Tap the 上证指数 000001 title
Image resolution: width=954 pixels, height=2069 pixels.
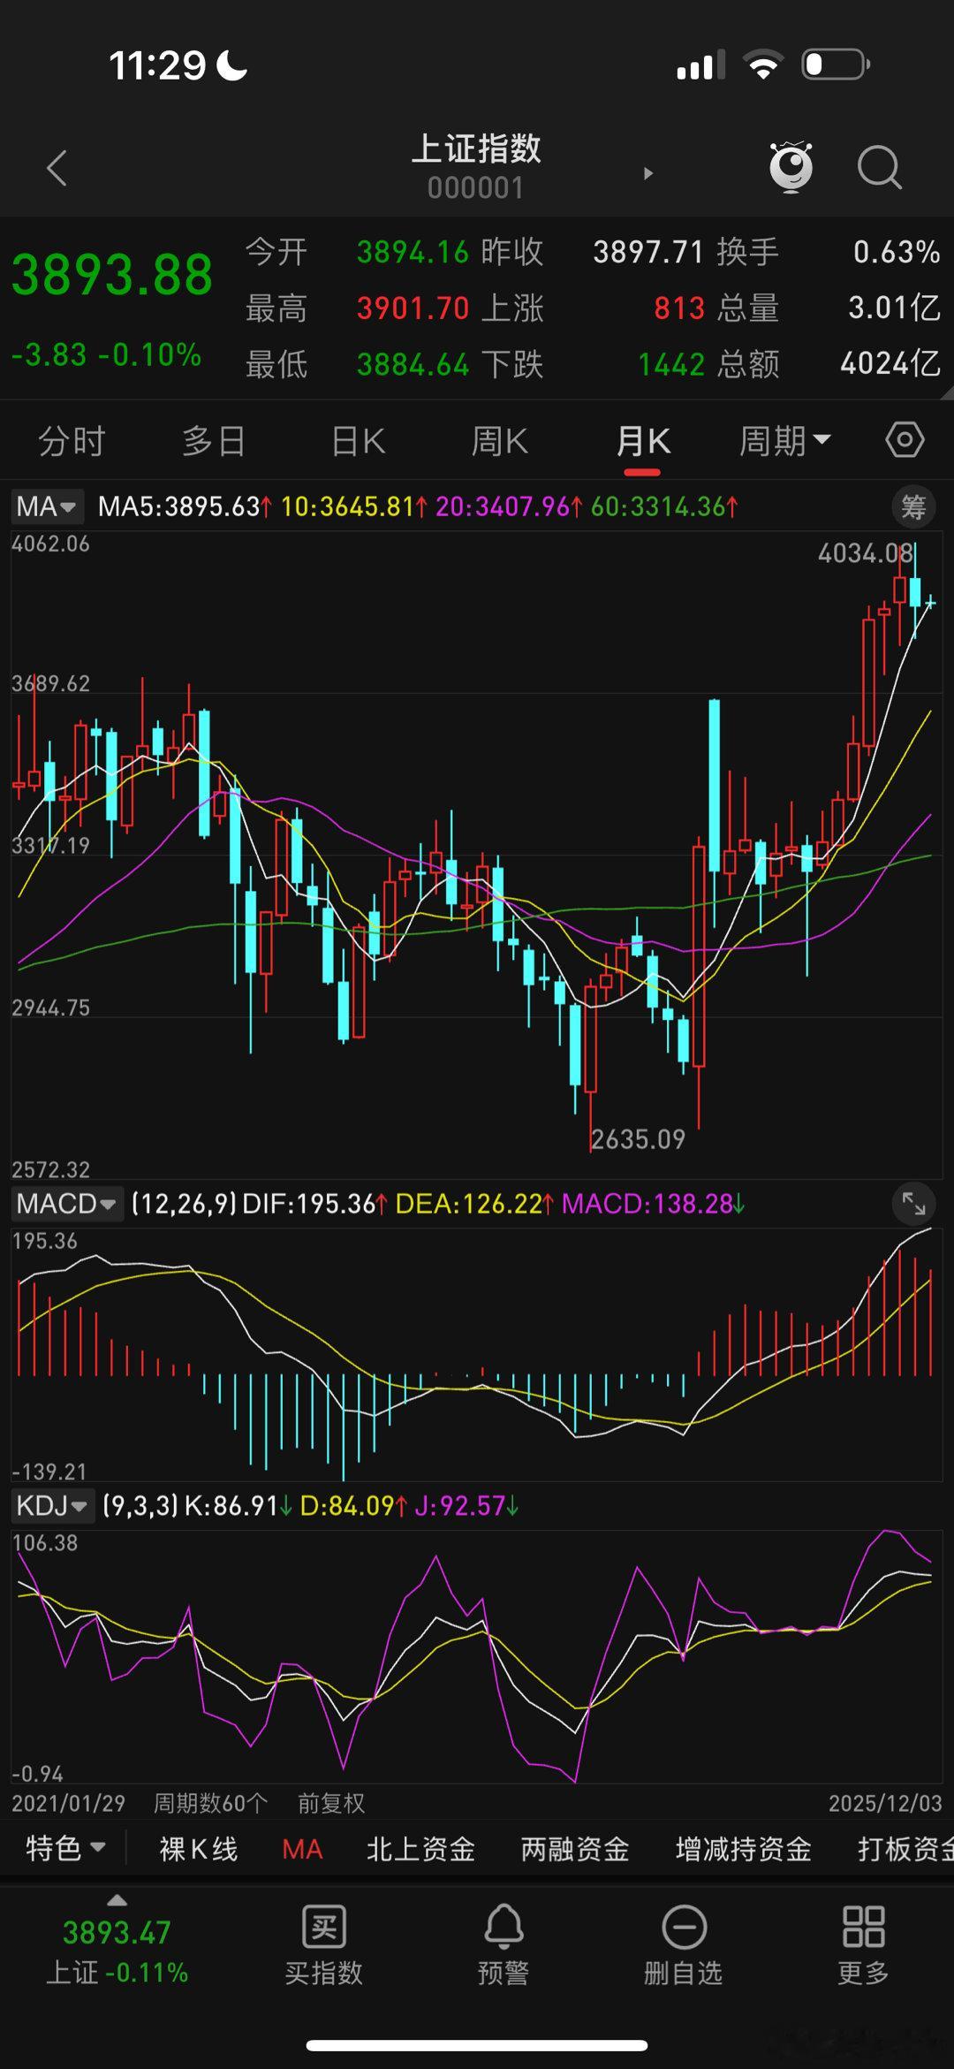476,166
